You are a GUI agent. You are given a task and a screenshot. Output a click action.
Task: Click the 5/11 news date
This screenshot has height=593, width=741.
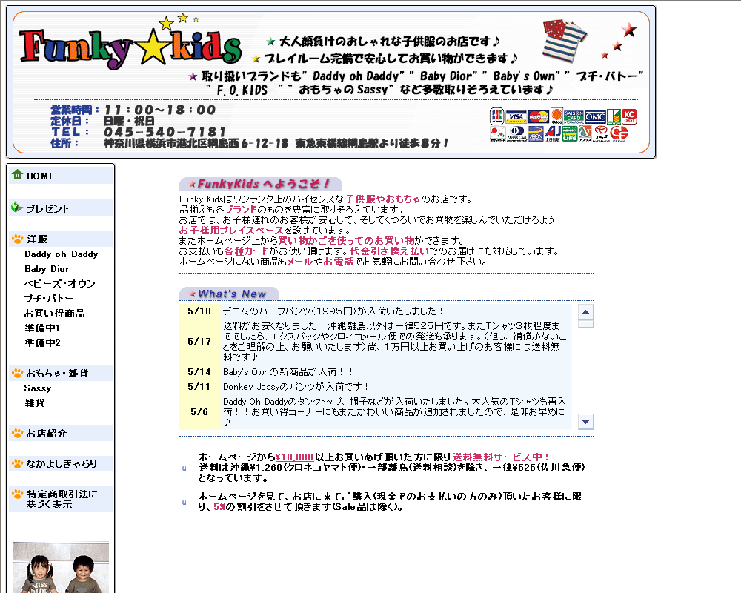tap(199, 387)
